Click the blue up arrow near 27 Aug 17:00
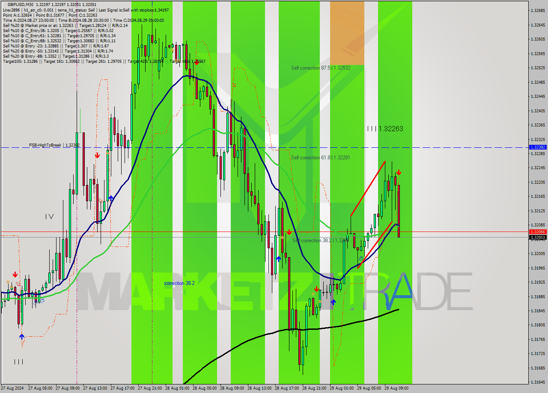The image size is (548, 393). [x=111, y=198]
